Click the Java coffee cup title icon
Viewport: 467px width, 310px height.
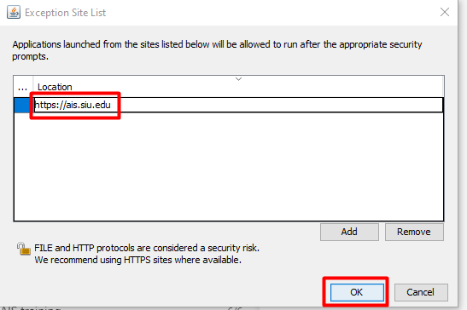point(14,13)
